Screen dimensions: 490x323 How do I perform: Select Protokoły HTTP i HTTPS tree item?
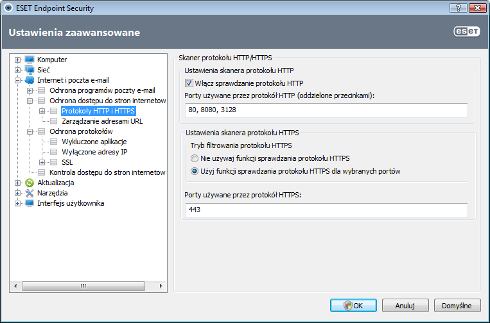pos(98,111)
